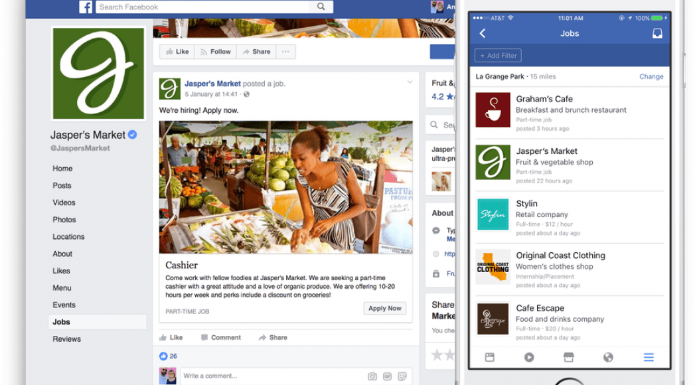Click the Facebook logo icon
This screenshot has width=697, height=385.
click(86, 7)
